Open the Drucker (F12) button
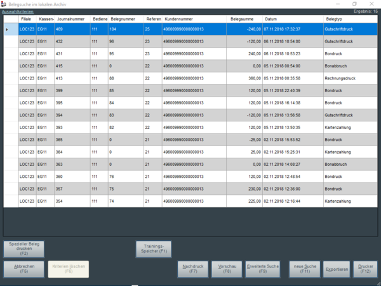The width and height of the screenshot is (381, 286). [365, 268]
